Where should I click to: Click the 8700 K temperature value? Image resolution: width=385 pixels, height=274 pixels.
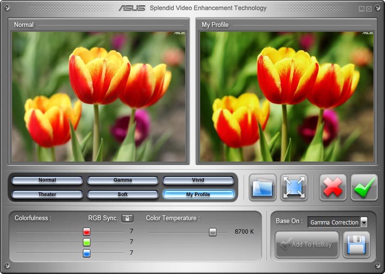point(244,232)
